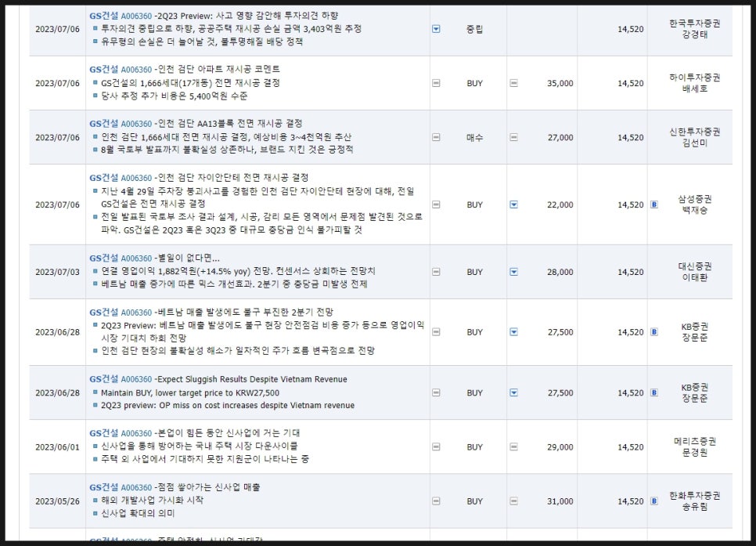Click the blue B icon beside 한화투자증권 송유림

point(654,501)
